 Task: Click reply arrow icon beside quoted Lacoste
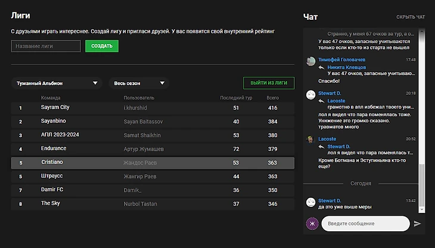[321, 101]
